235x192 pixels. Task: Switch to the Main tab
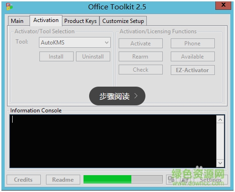19,21
